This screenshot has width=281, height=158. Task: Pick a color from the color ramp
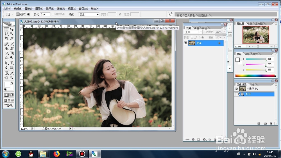[256, 76]
